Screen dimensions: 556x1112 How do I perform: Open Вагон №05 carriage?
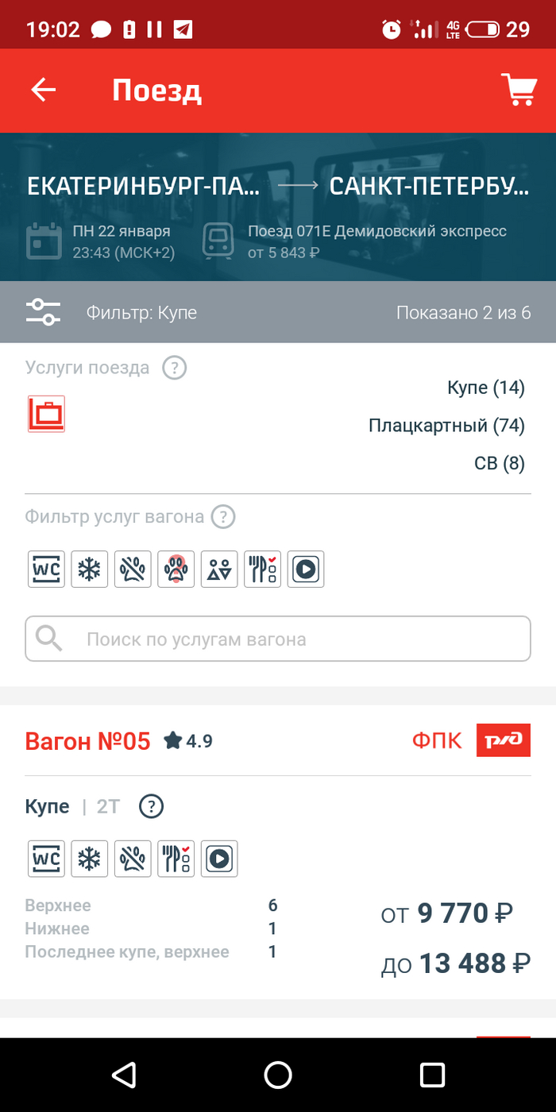(87, 741)
